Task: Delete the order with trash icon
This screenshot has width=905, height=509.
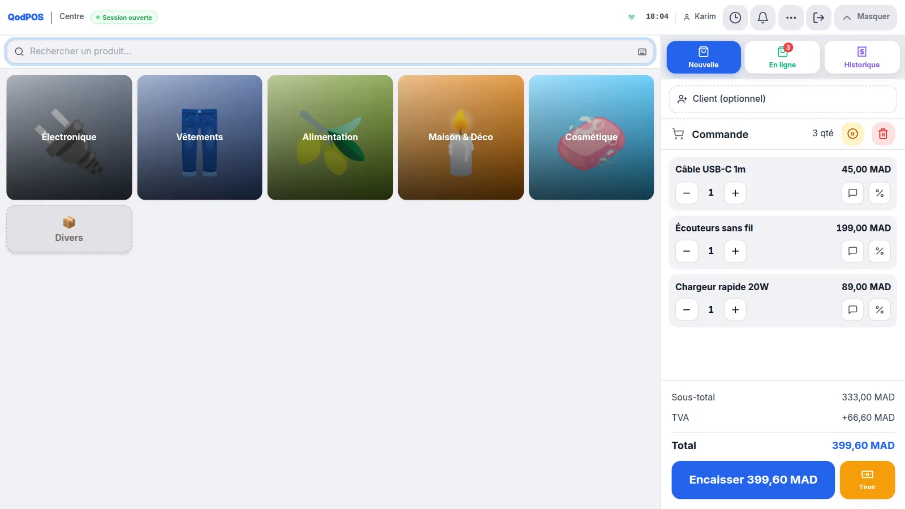Action: point(883,134)
